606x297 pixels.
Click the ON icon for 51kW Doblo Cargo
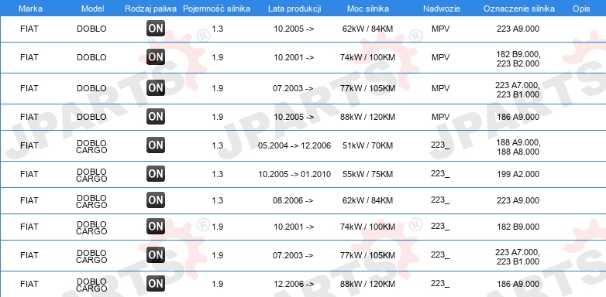156,145
